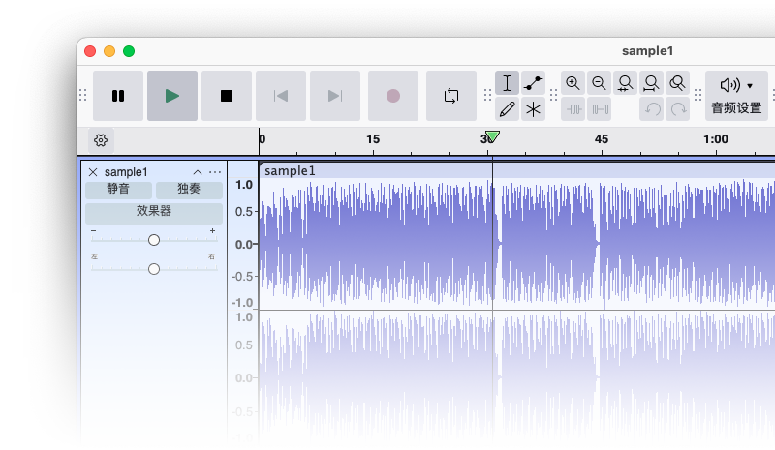This screenshot has height=450, width=775.
Task: Open the 效果器 effects panel
Action: click(x=153, y=212)
